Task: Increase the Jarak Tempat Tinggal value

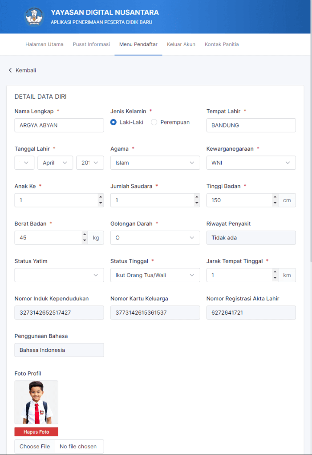Action: coord(275,272)
